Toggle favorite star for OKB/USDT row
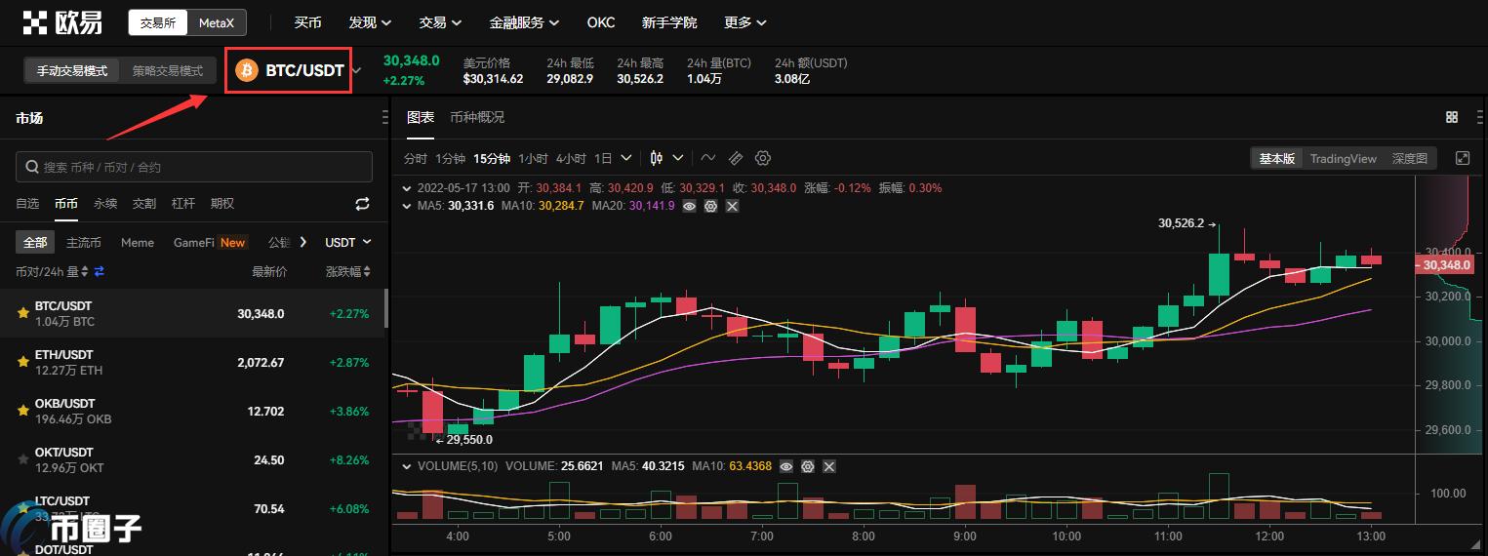Screen dimensions: 1488x556 point(22,411)
